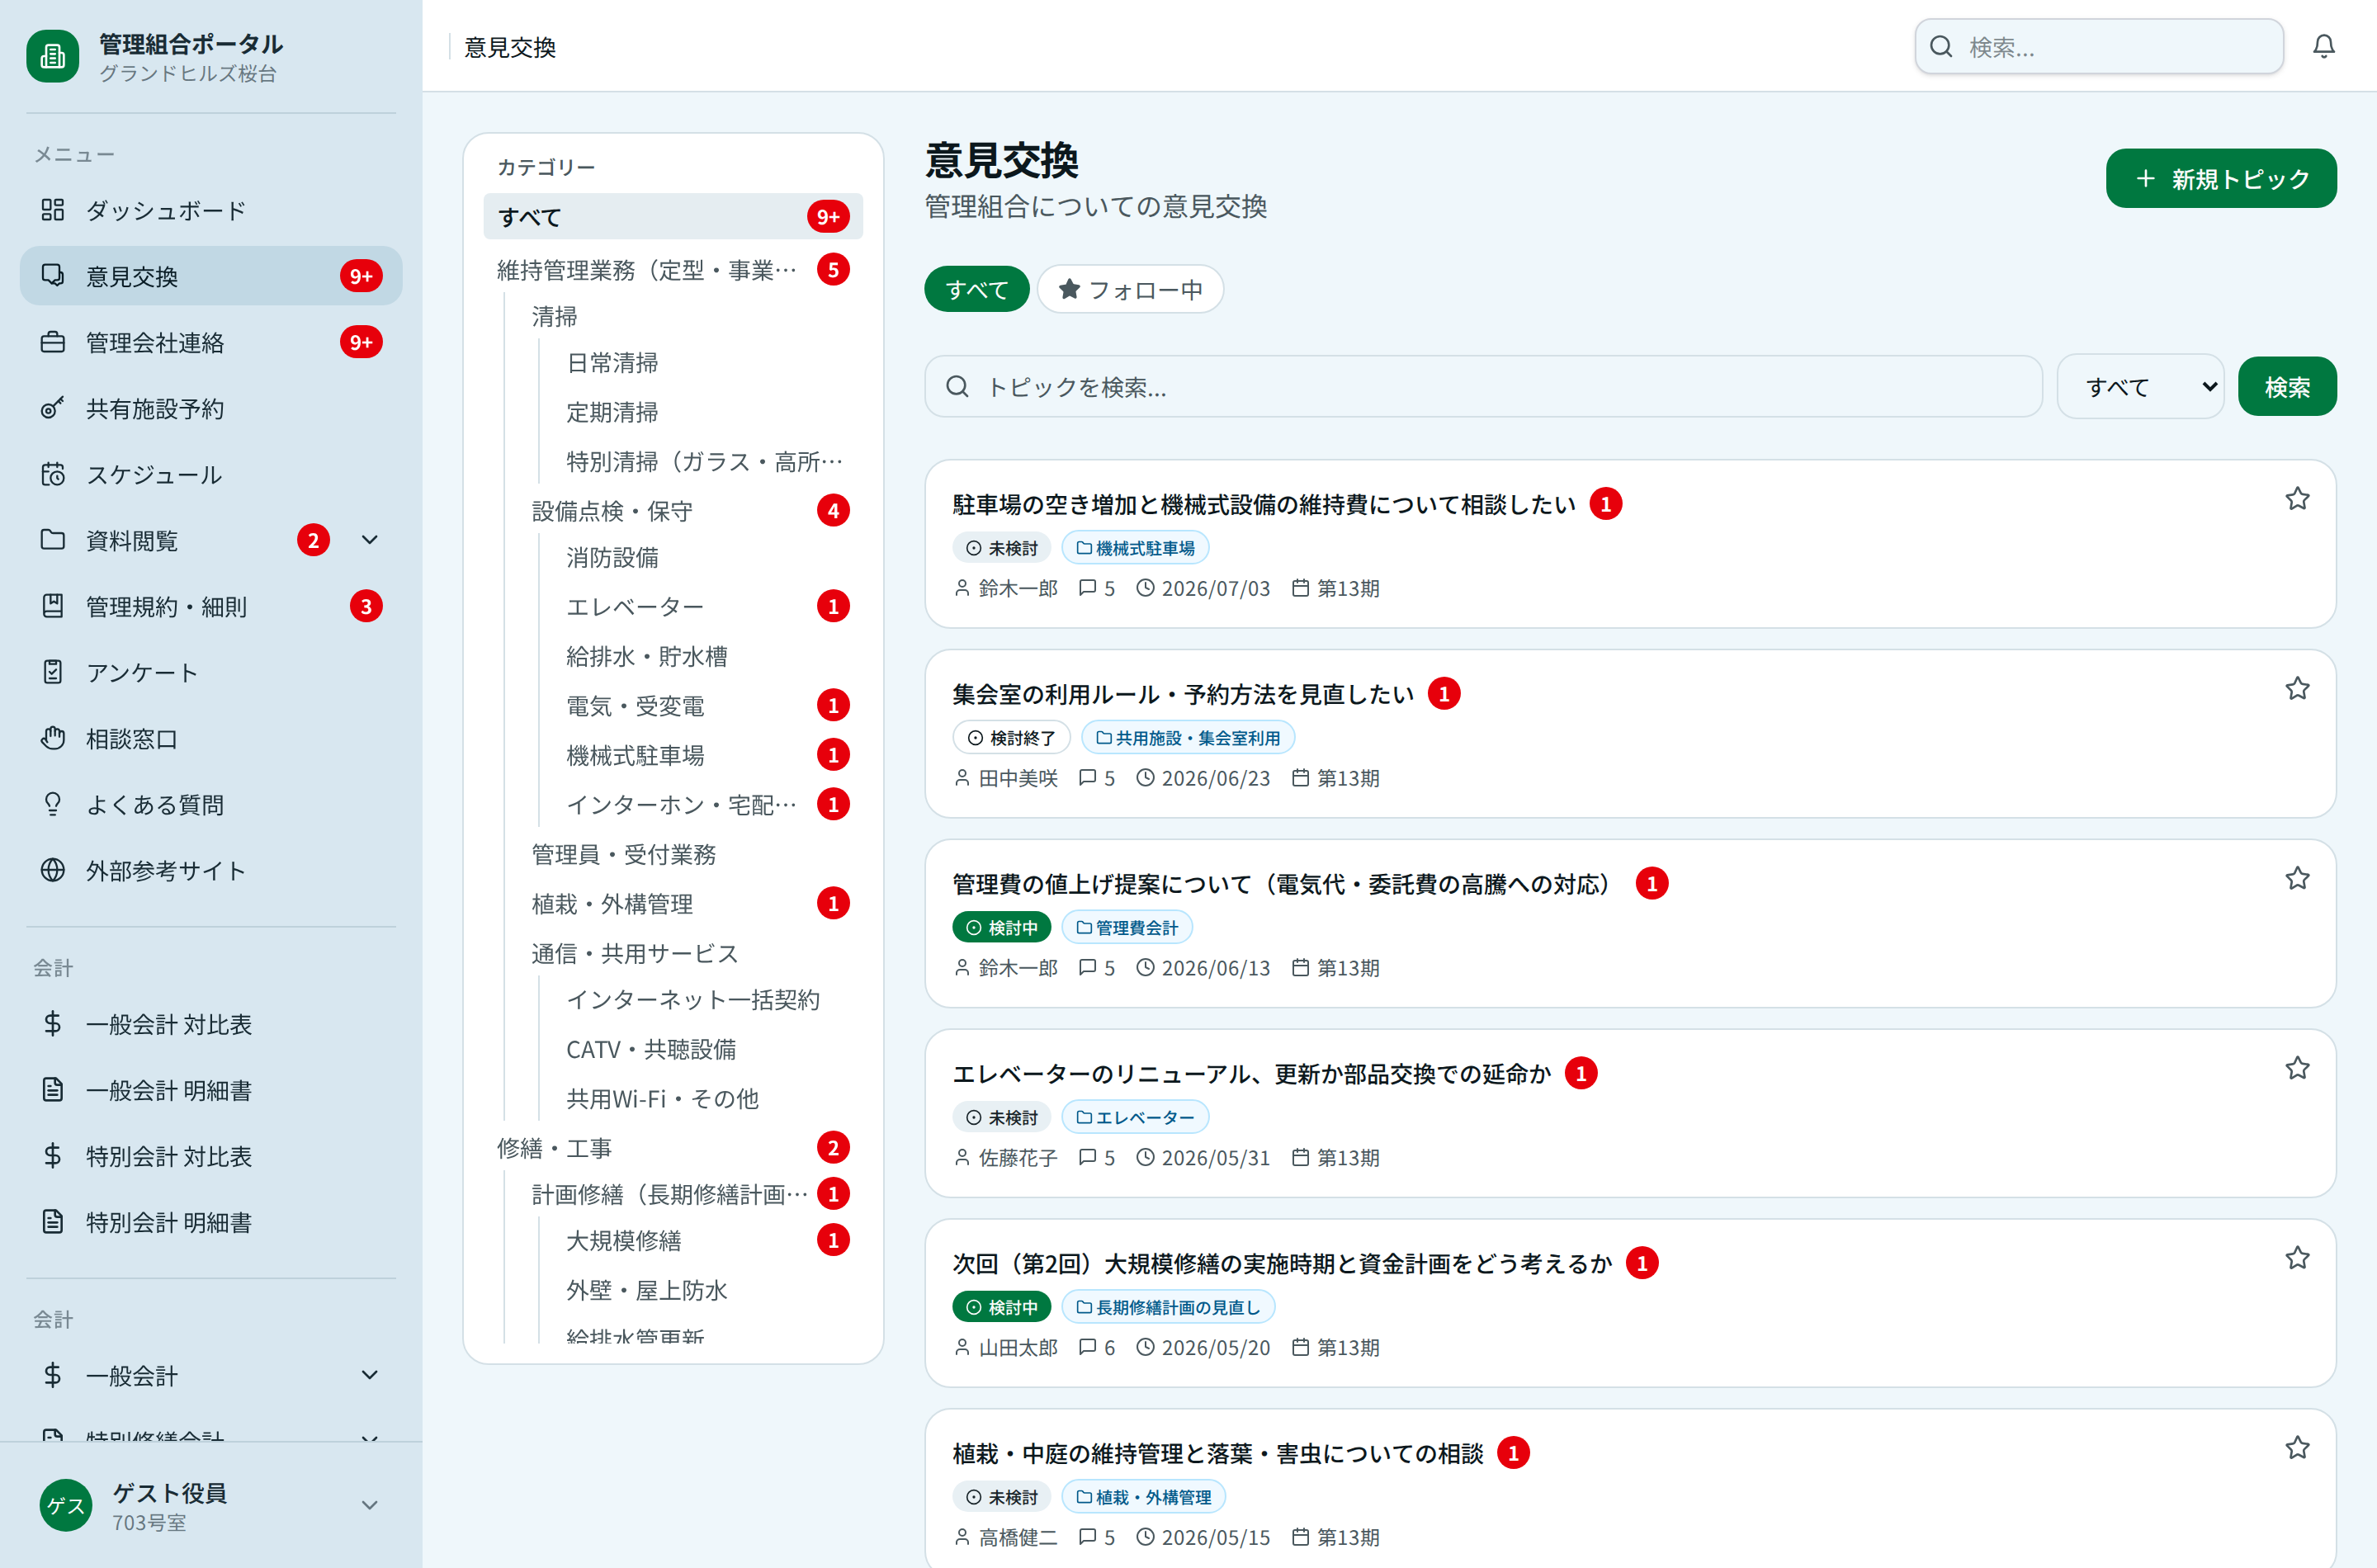This screenshot has width=2377, height=1568.
Task: Click the 検討中 badge on 管理費 topic
Action: point(1001,928)
